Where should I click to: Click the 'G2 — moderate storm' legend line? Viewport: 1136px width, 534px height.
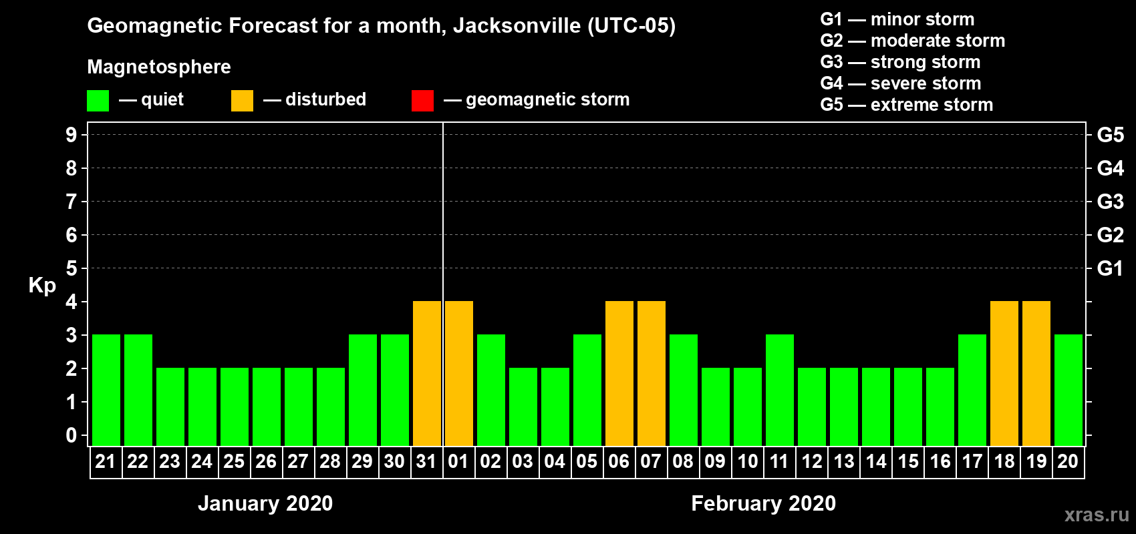pos(912,41)
